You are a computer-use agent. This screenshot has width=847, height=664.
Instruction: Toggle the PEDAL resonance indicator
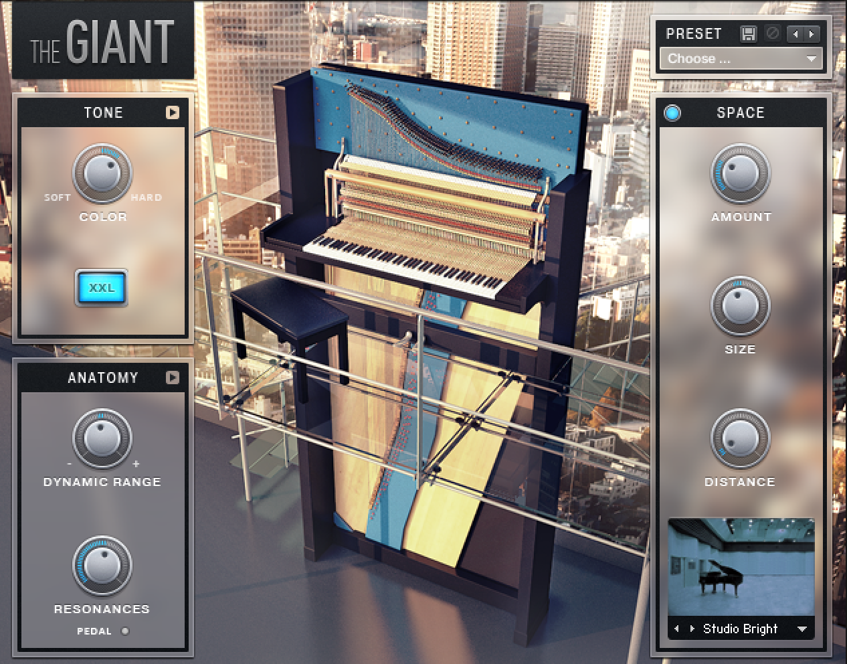pos(124,631)
